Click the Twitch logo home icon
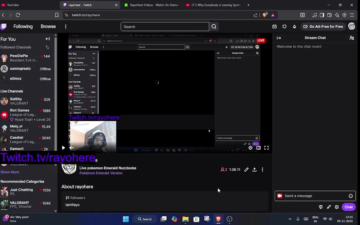The height and width of the screenshot is (225, 360). 3,27
